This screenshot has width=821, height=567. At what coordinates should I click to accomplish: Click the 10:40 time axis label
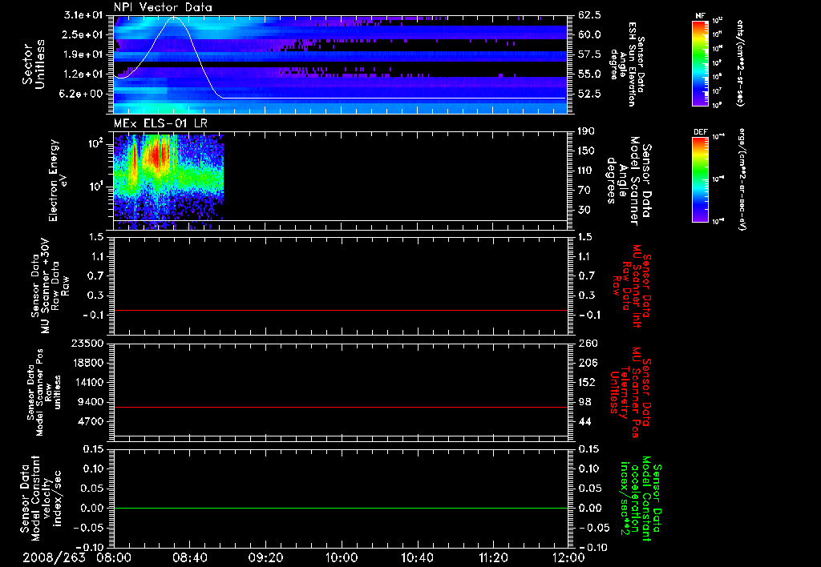(x=417, y=557)
